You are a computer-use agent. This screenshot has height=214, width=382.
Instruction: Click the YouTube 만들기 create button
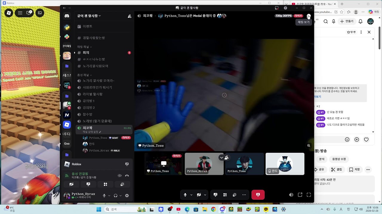coord(346,21)
